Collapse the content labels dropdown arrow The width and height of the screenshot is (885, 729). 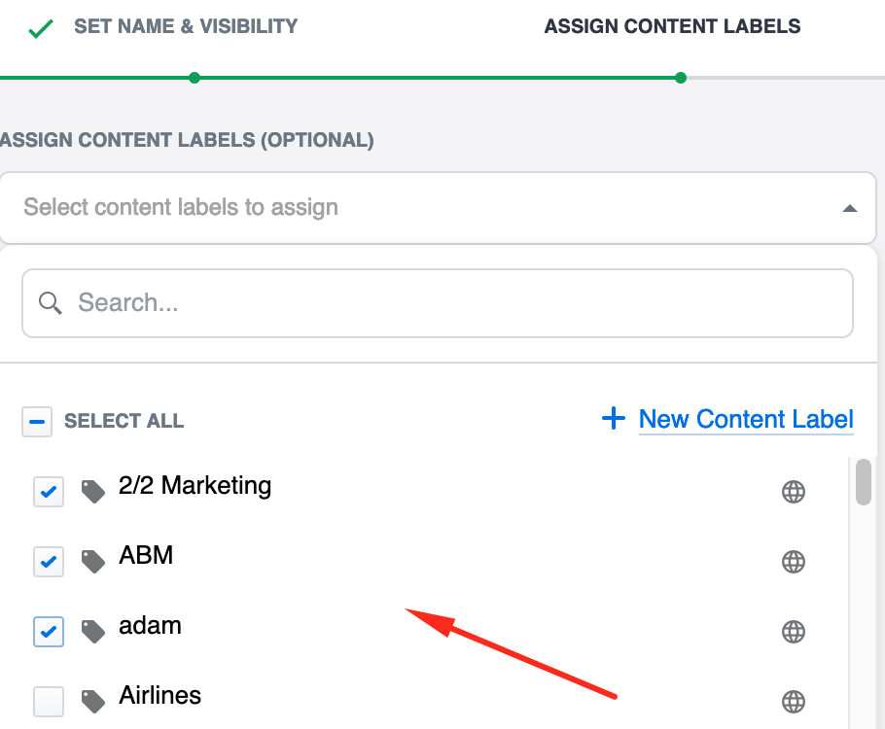point(849,208)
